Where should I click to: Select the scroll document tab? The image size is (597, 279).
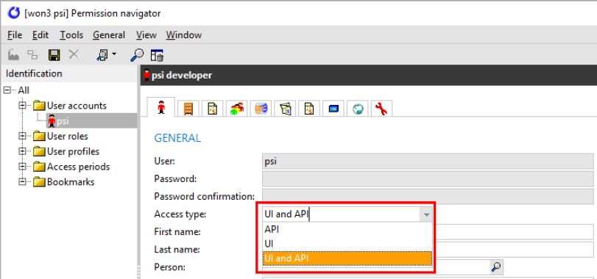click(x=285, y=109)
